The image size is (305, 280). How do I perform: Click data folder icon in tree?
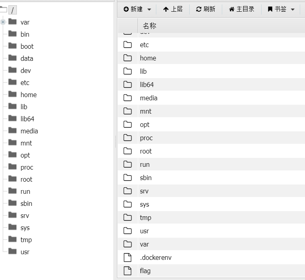12,58
